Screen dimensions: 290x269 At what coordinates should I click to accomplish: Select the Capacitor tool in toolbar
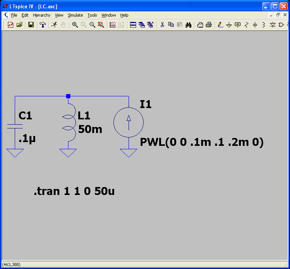[x=255, y=25]
